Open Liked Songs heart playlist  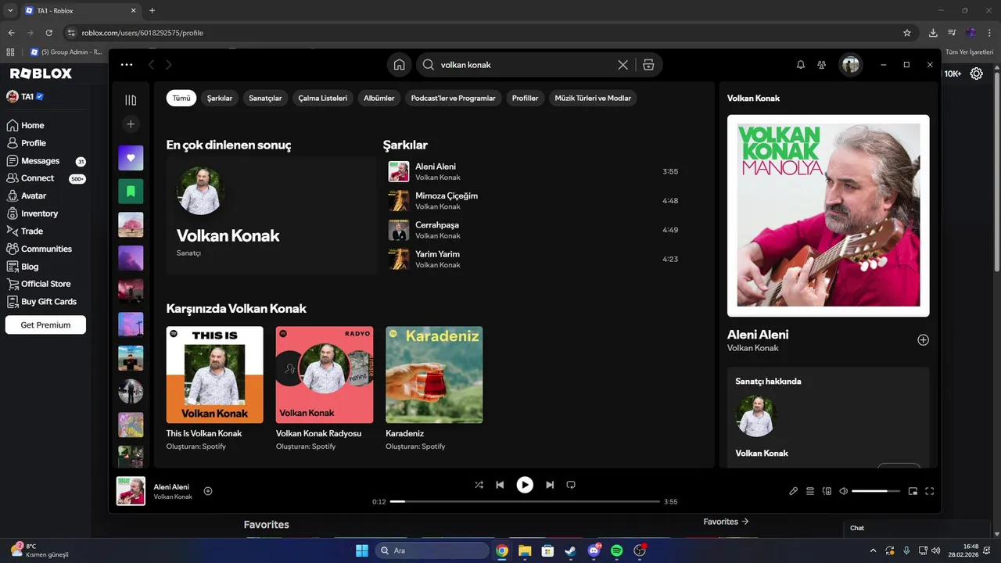[131, 158]
